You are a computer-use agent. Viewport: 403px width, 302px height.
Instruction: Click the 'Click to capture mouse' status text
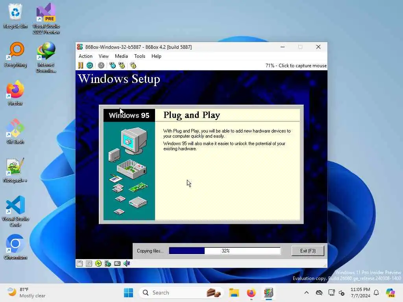(303, 66)
